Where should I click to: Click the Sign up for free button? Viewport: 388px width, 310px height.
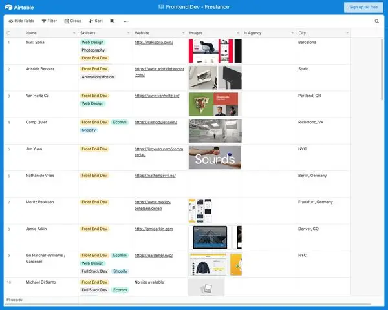pyautogui.click(x=363, y=7)
